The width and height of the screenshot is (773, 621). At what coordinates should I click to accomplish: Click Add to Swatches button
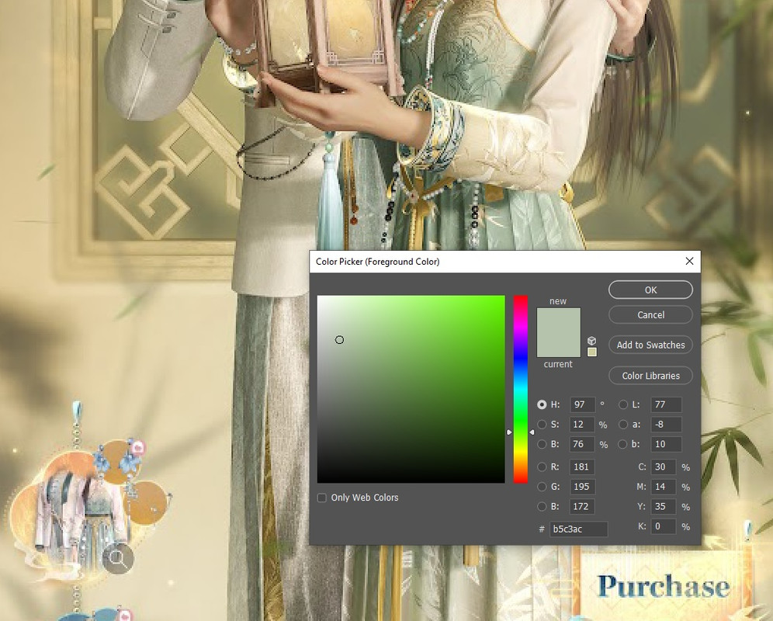pos(650,345)
